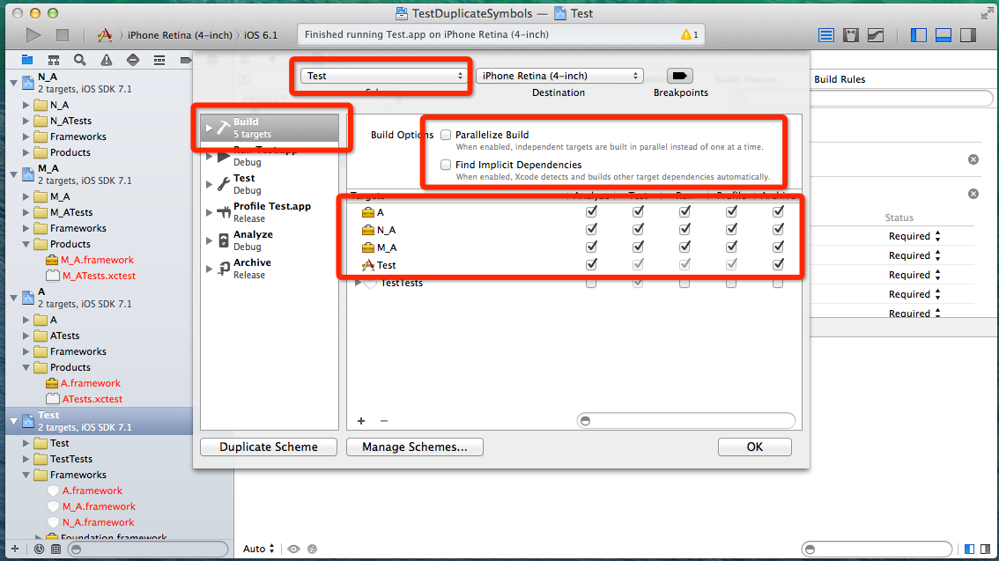Viewport: 999px width, 561px height.
Task: Uncheck Profile for target N_A
Action: coord(731,229)
